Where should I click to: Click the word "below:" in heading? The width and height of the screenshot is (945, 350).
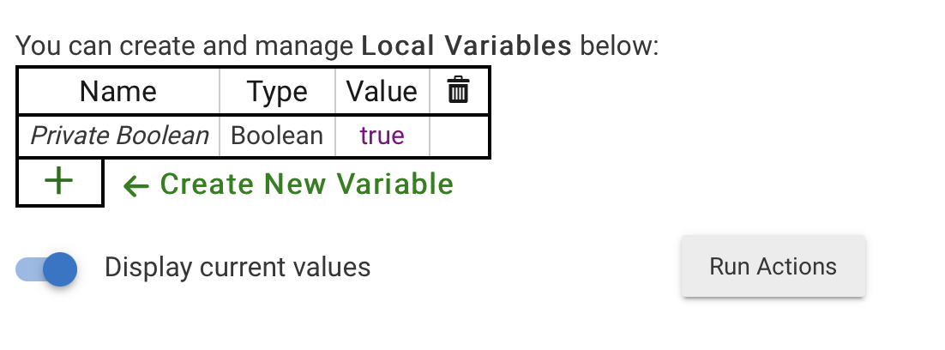619,45
